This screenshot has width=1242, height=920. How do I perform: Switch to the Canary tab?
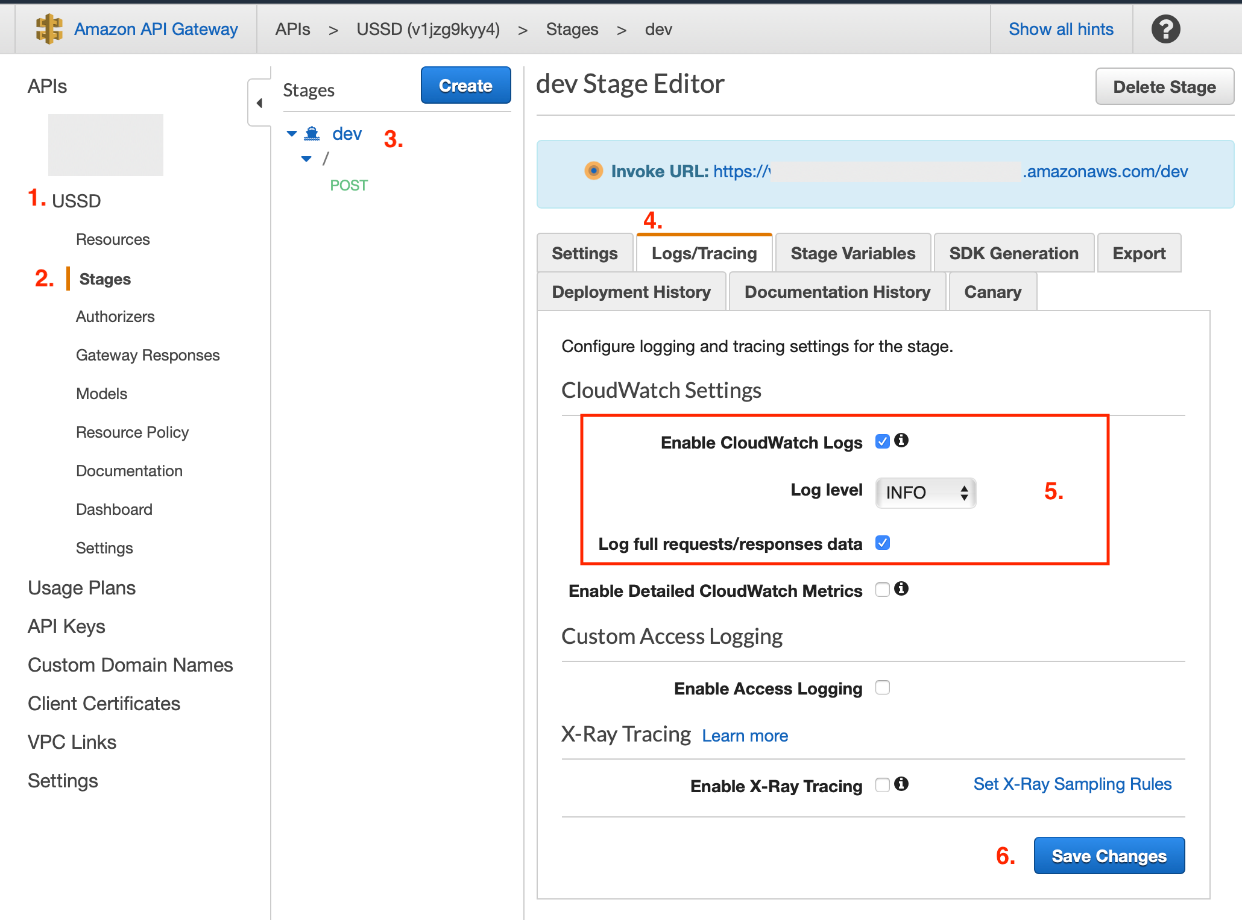[x=993, y=292]
